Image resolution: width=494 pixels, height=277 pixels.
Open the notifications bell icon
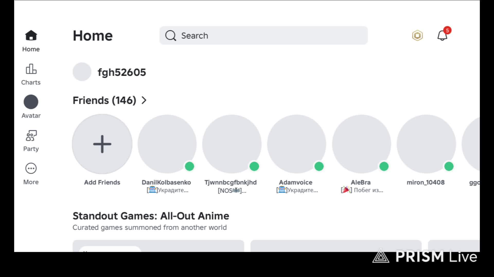point(442,35)
